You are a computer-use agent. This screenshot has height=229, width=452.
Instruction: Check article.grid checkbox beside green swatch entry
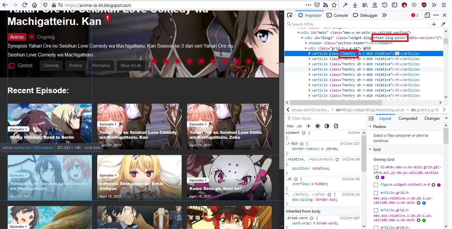click(x=376, y=210)
